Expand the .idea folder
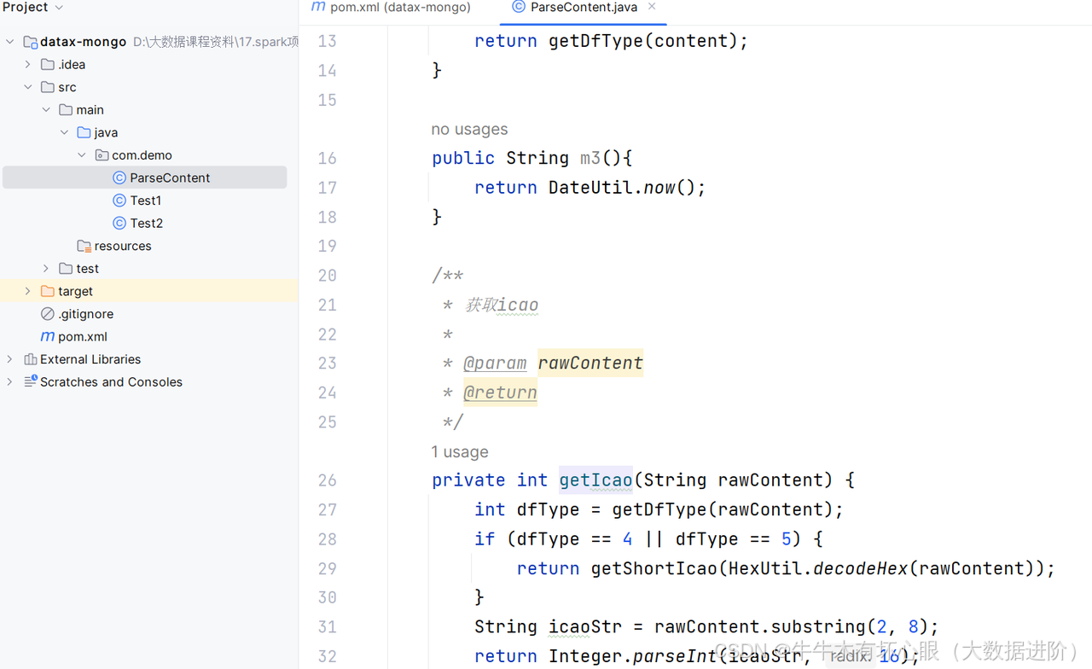1092x669 pixels. pos(28,65)
